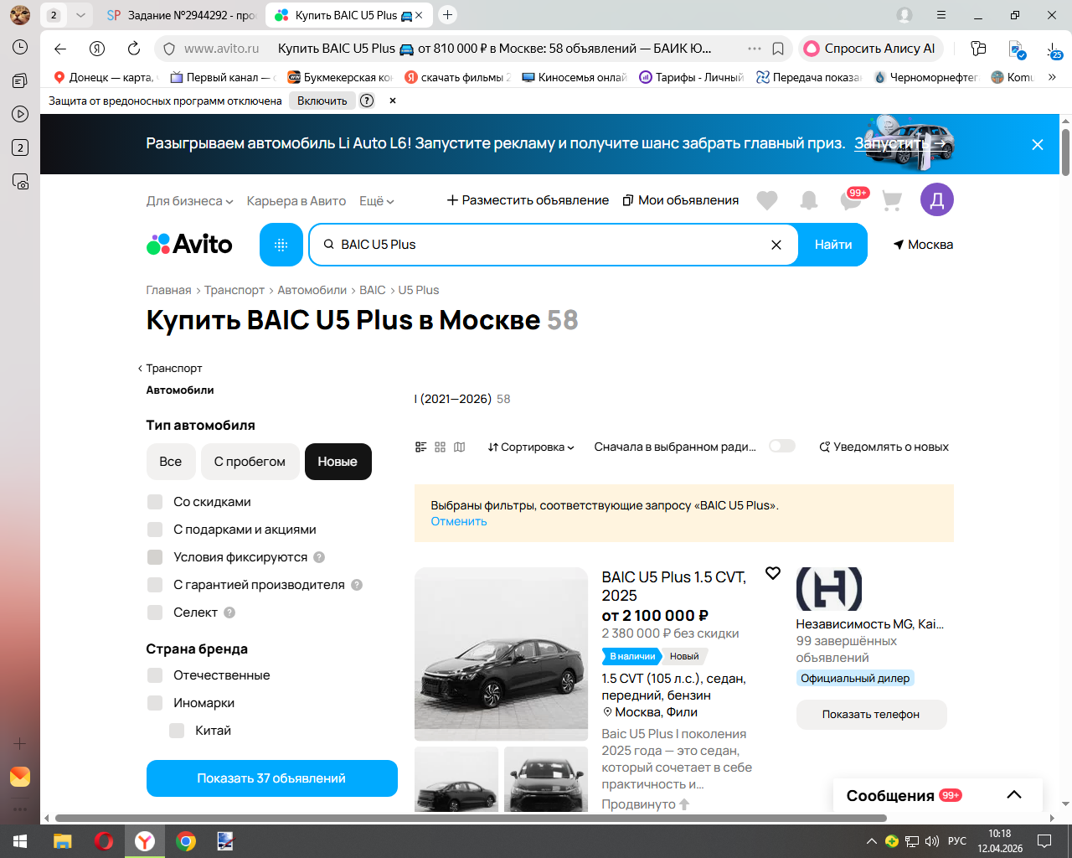
Task: Check С подарками и акциями filter
Action: [155, 530]
